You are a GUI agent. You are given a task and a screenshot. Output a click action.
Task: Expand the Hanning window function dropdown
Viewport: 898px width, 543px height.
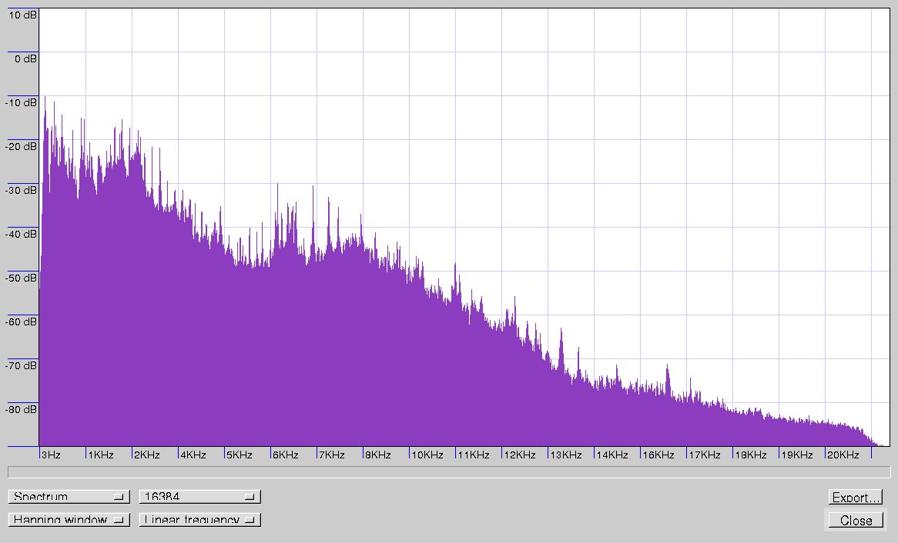(x=69, y=520)
